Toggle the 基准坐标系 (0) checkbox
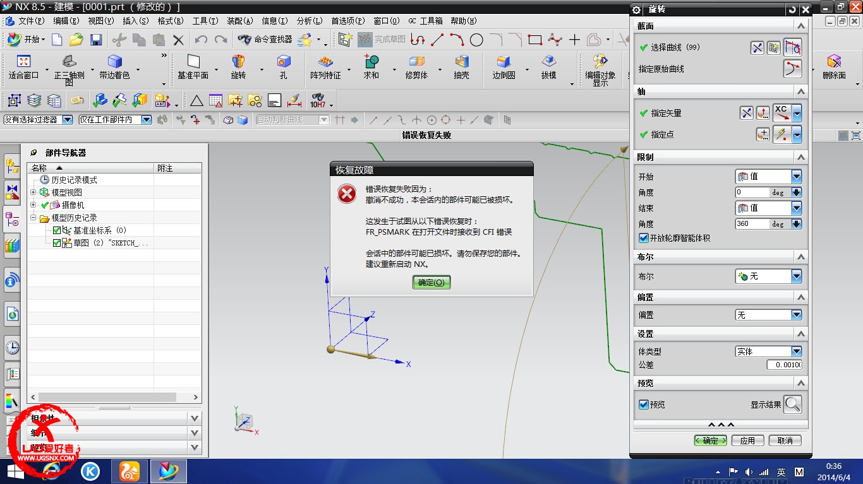The width and height of the screenshot is (863, 484). pos(57,230)
